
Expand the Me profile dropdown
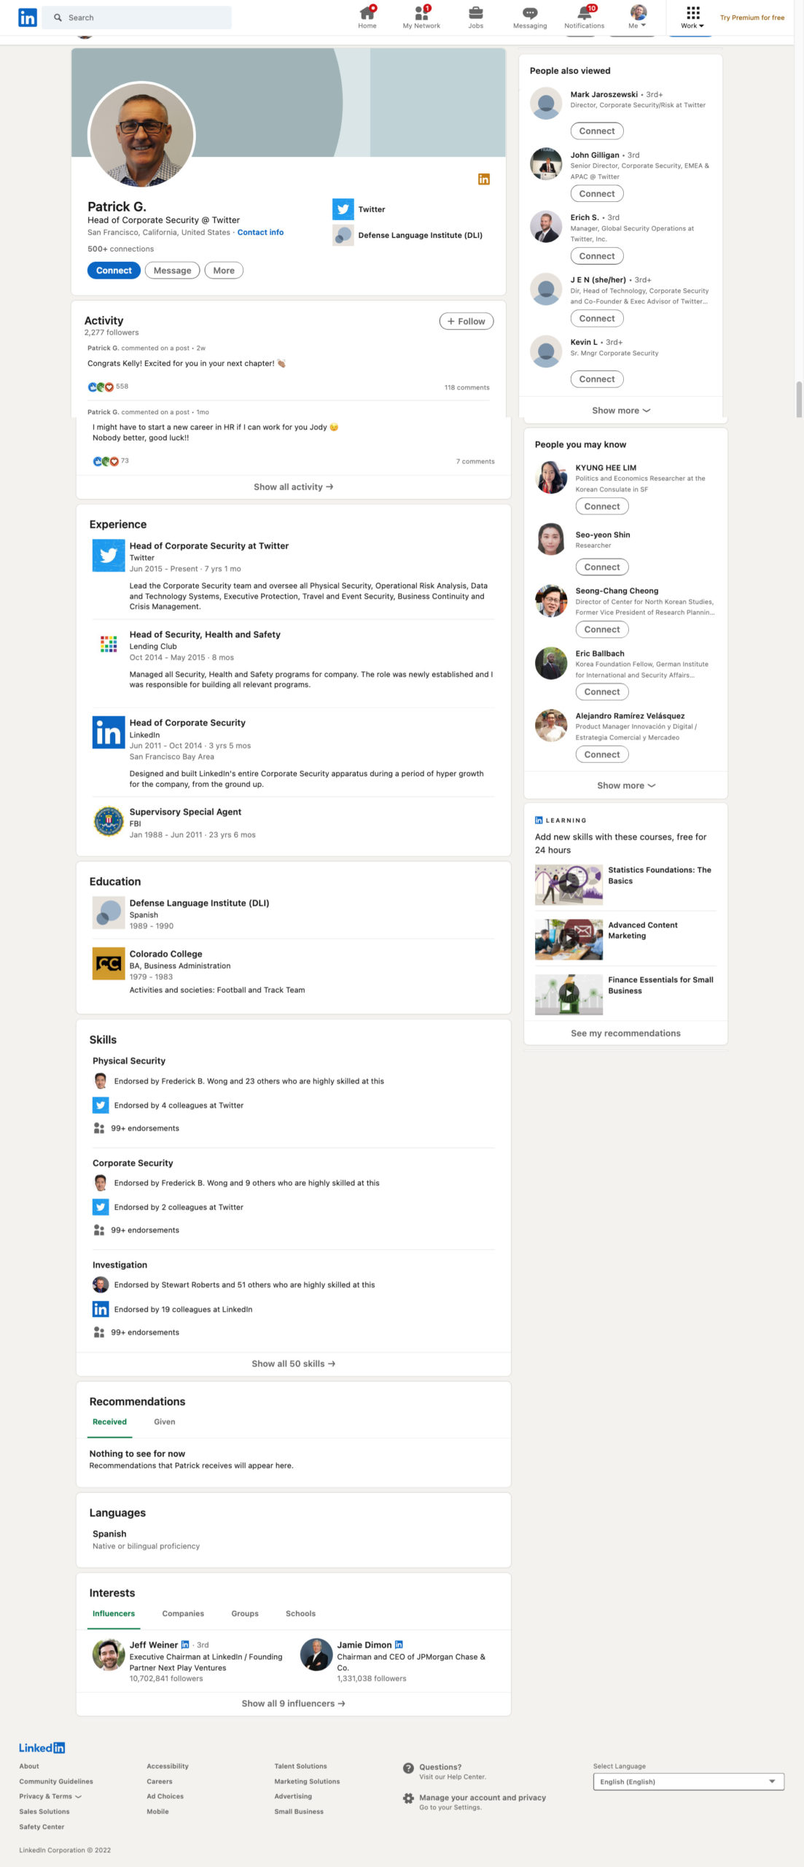(638, 16)
